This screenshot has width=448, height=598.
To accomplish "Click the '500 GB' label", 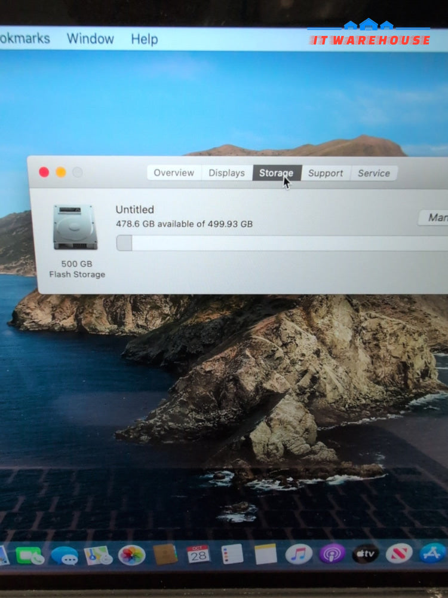I will (x=77, y=264).
